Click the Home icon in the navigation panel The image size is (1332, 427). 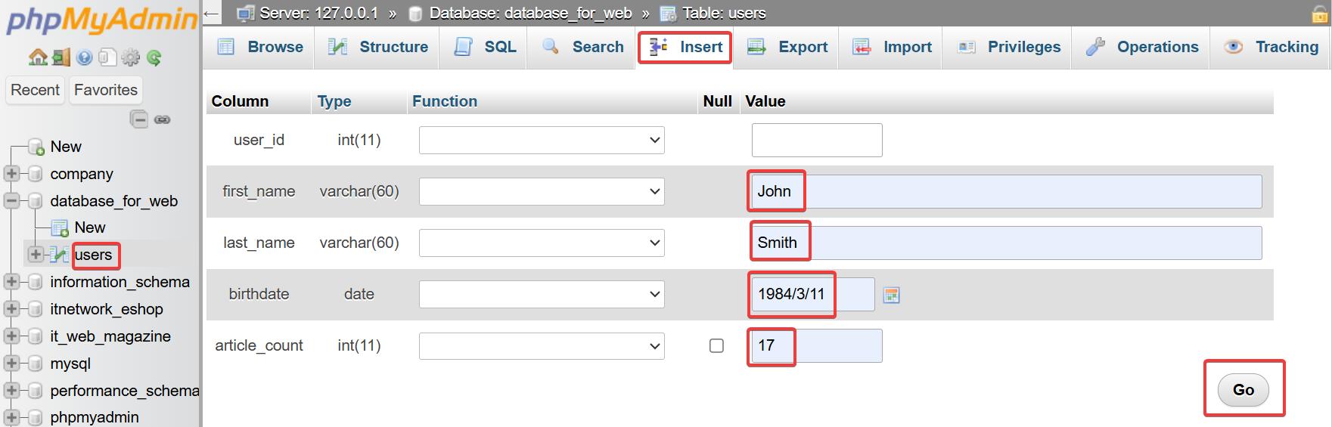coord(37,57)
